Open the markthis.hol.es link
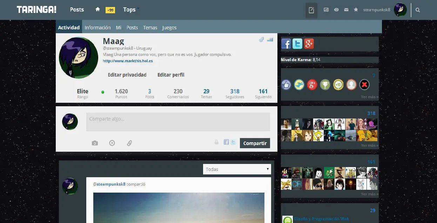437x223 pixels. pos(128,61)
